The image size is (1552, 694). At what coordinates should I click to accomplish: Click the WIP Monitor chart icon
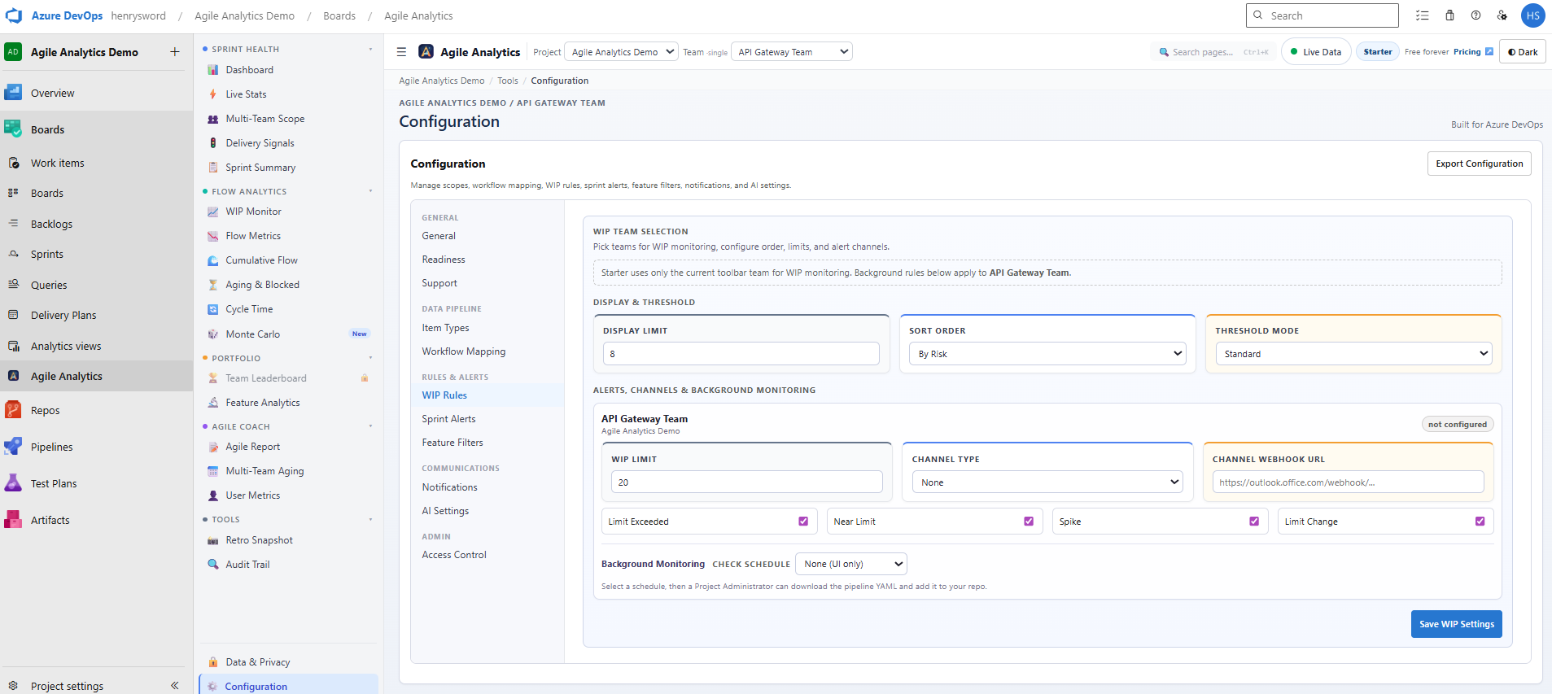213,212
